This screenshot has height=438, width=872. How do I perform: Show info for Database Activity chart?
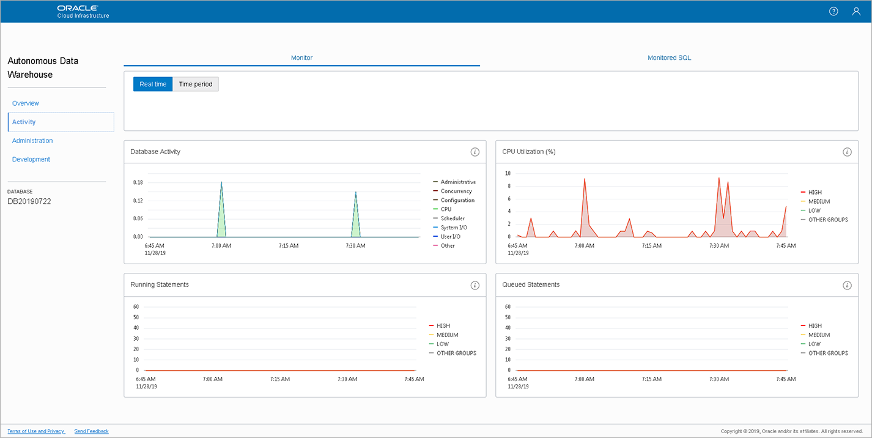point(475,152)
